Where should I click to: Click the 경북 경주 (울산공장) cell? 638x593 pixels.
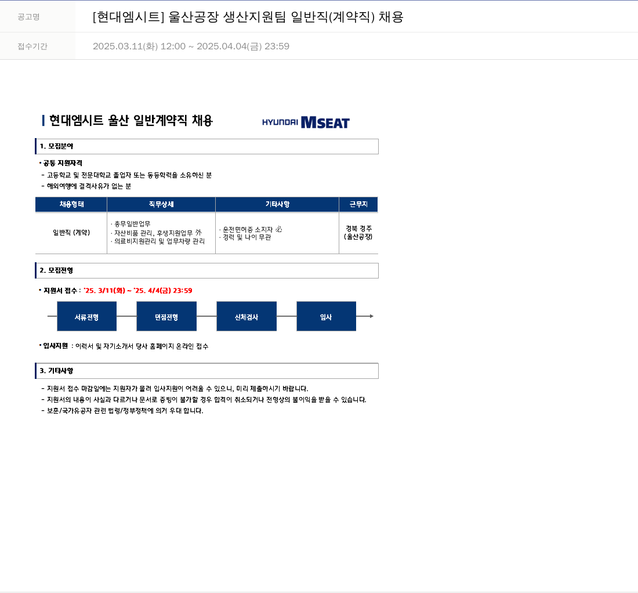[x=358, y=233]
